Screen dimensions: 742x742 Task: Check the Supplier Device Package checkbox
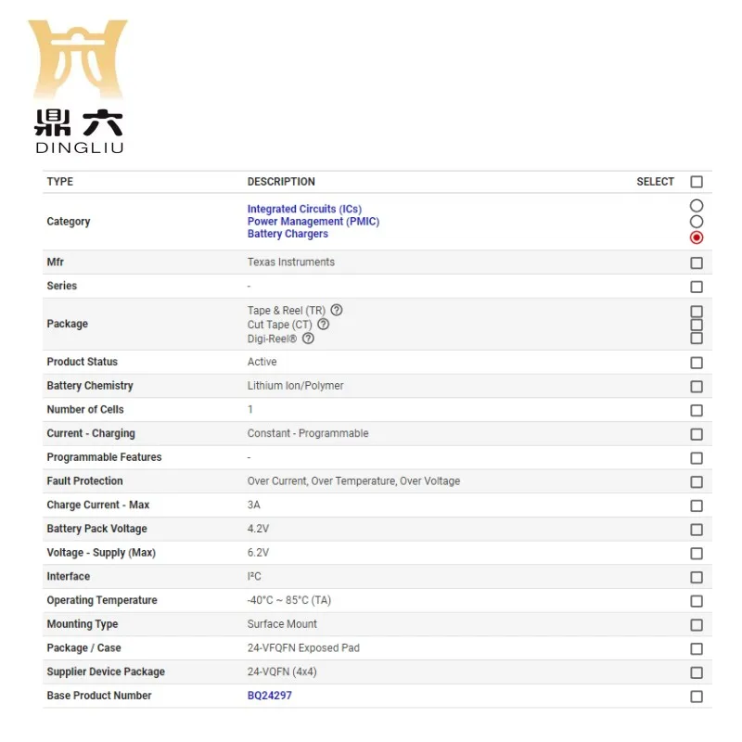[x=697, y=672]
